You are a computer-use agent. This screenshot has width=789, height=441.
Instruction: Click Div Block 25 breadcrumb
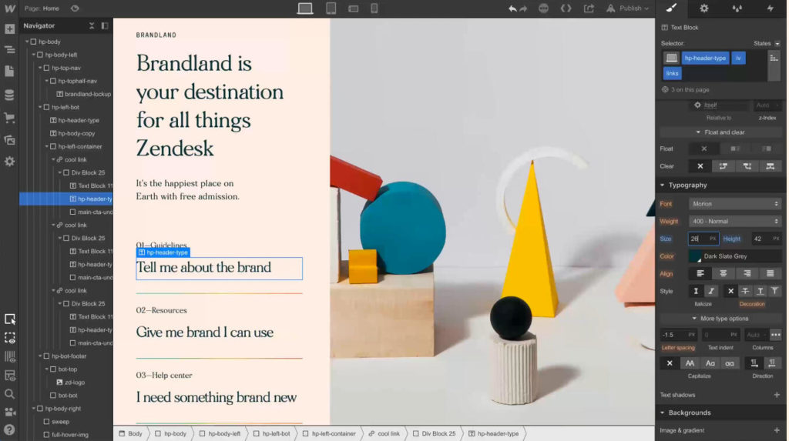[x=435, y=434]
